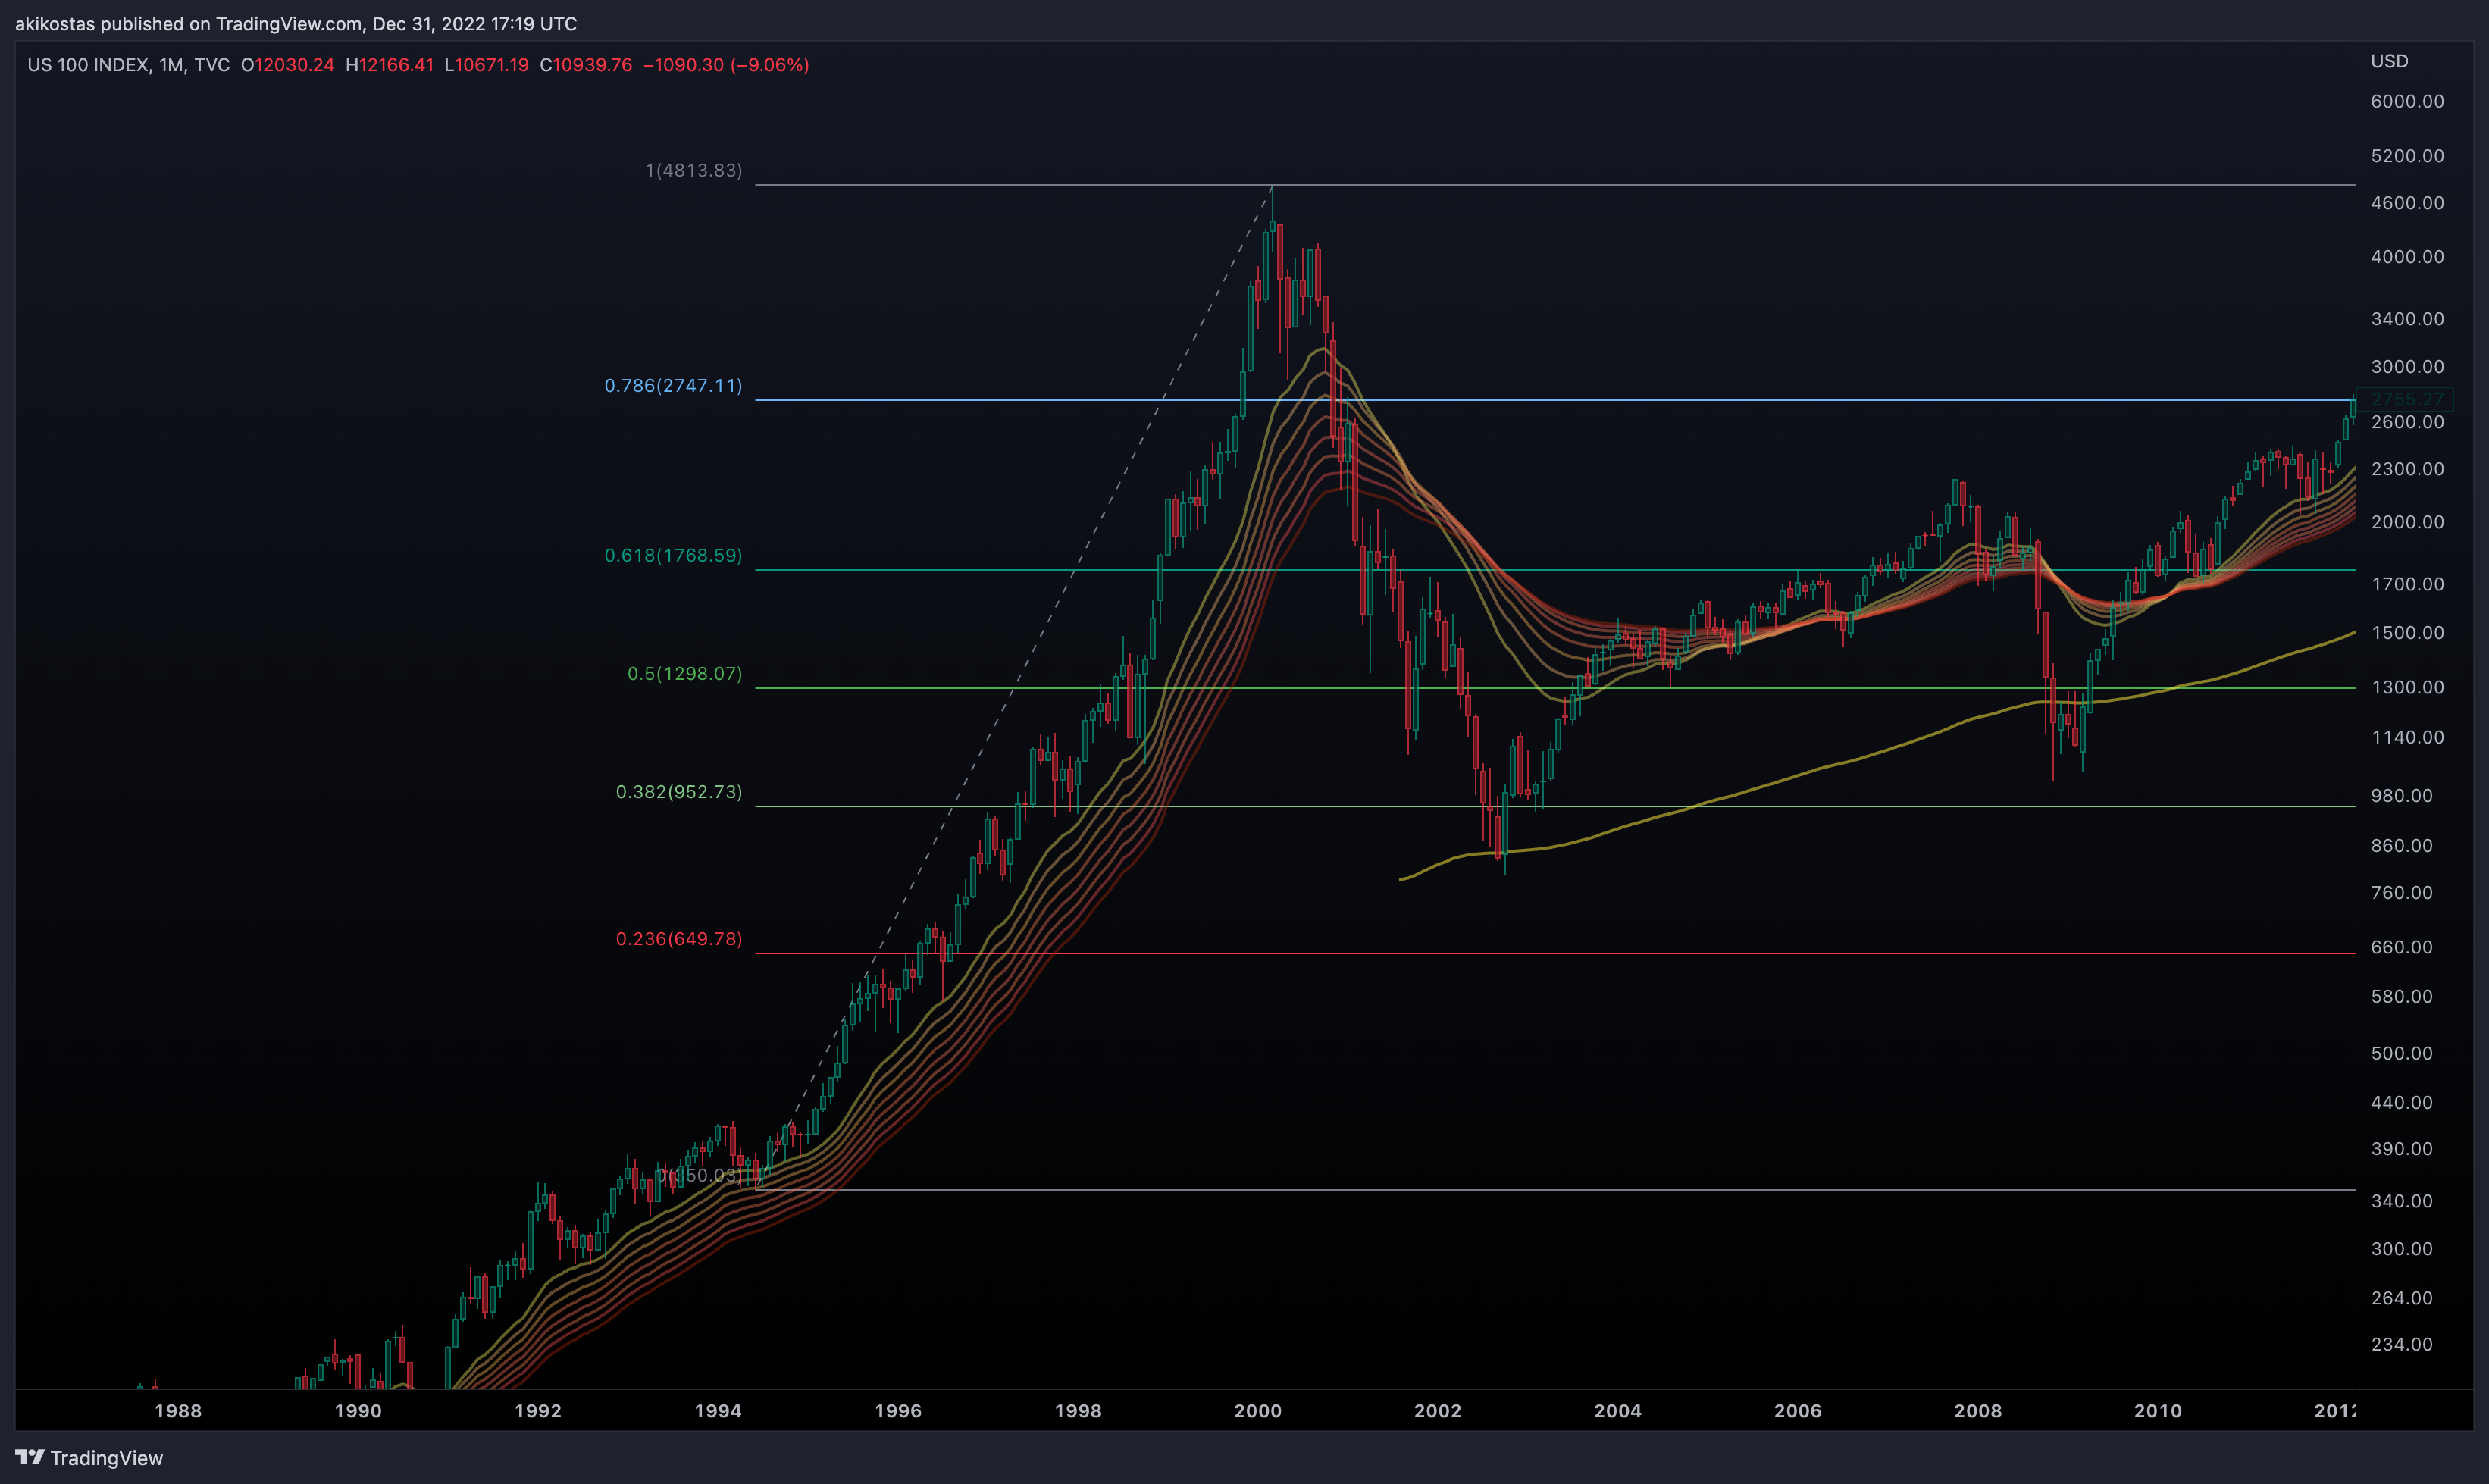Click the 1300.00 price axis label
This screenshot has width=2489, height=1484.
click(x=2407, y=687)
